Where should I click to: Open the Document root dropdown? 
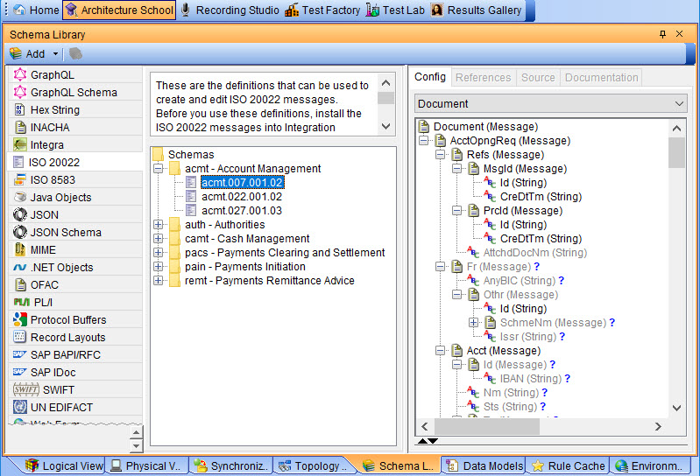(x=550, y=104)
